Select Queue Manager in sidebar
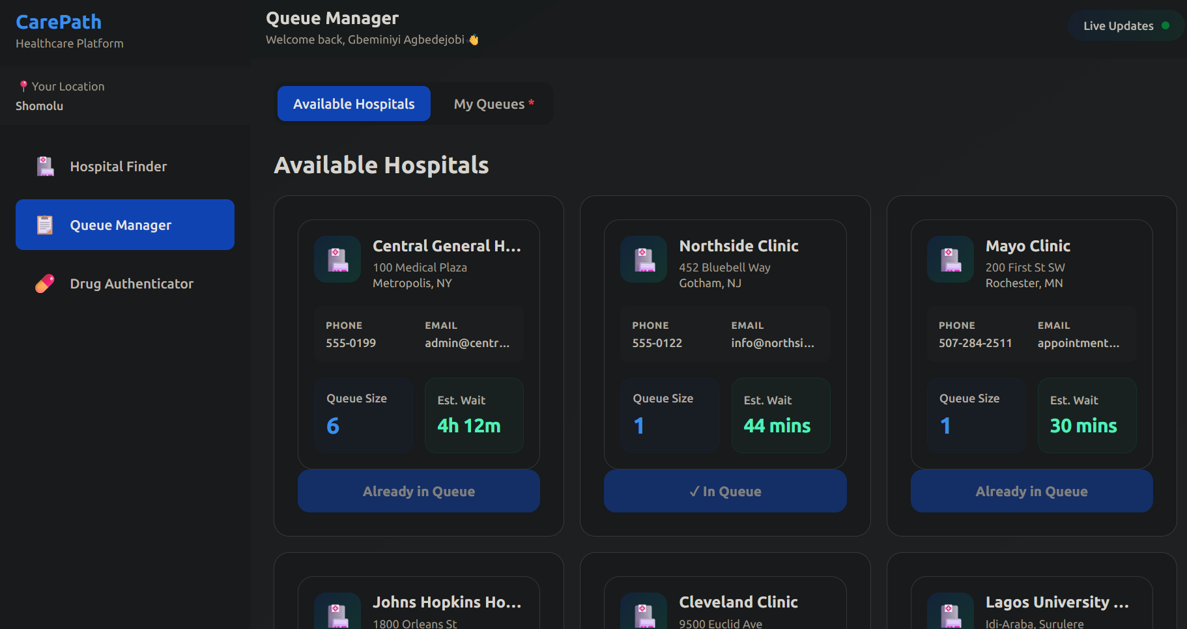This screenshot has height=629, width=1187. coord(125,225)
